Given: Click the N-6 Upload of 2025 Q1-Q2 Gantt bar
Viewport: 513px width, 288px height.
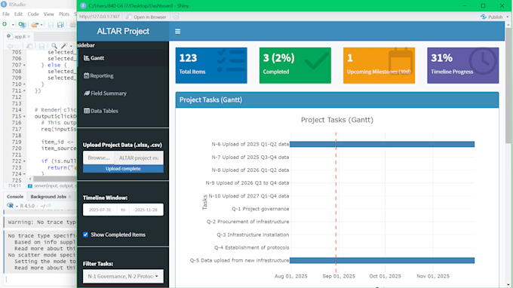Looking at the screenshot, I should click(382, 144).
